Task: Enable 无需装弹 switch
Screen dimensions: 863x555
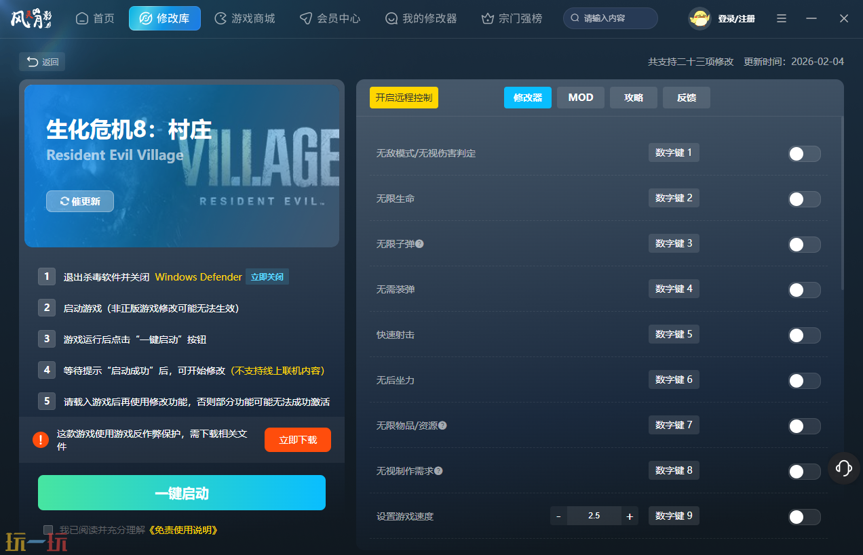Action: point(805,290)
